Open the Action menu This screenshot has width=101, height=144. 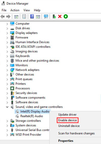pos(15,10)
